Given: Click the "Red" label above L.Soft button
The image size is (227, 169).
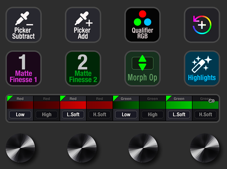Looking at the screenshot, I should tap(73, 99).
